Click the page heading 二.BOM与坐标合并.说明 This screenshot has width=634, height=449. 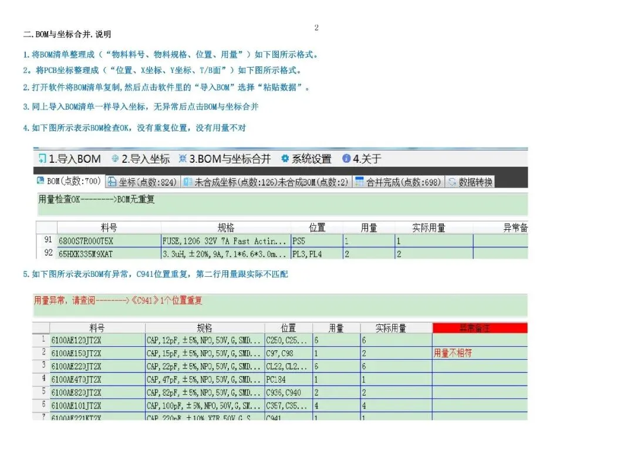[67, 35]
